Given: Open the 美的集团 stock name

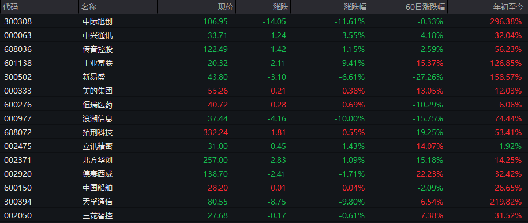Looking at the screenshot, I should (x=98, y=91).
